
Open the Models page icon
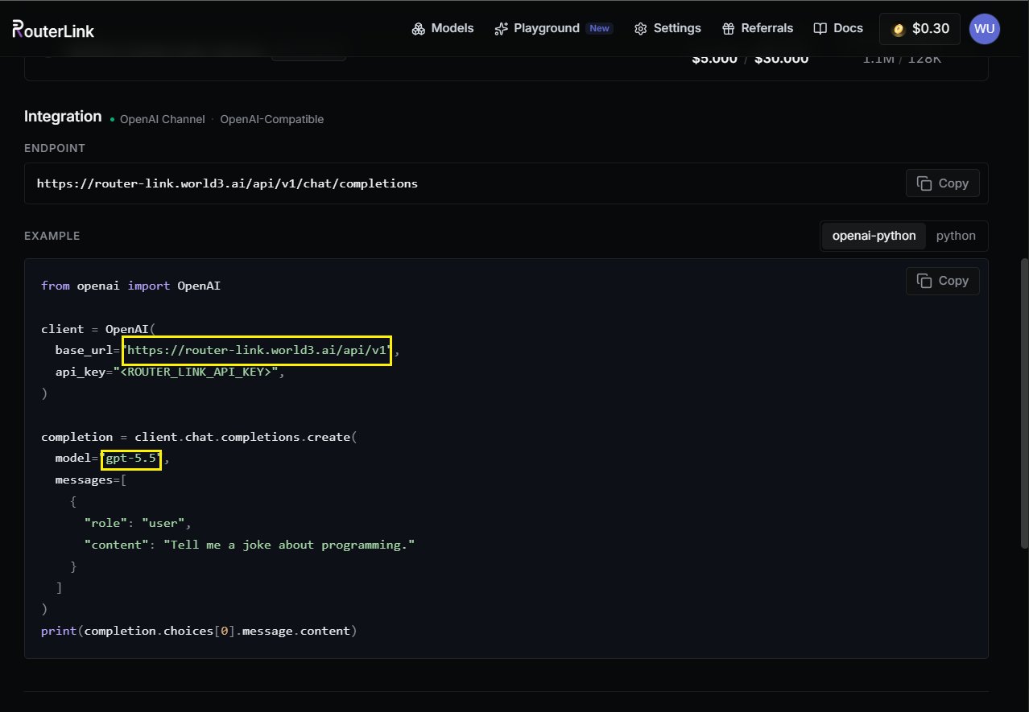[418, 29]
